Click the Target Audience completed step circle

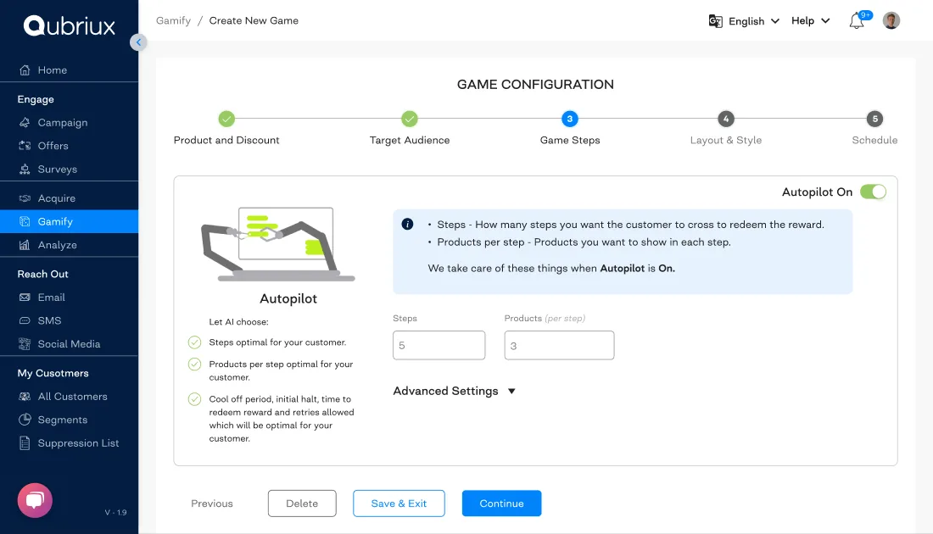(x=410, y=119)
